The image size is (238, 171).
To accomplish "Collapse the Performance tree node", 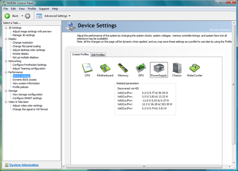I will tap(6, 72).
